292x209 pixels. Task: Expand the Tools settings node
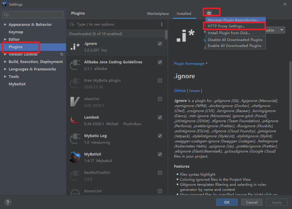[5, 76]
